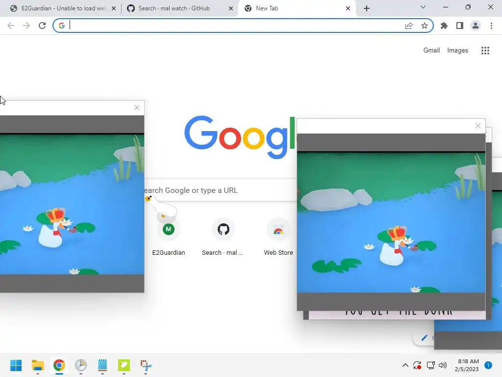Close the left goose popup window

click(x=137, y=108)
